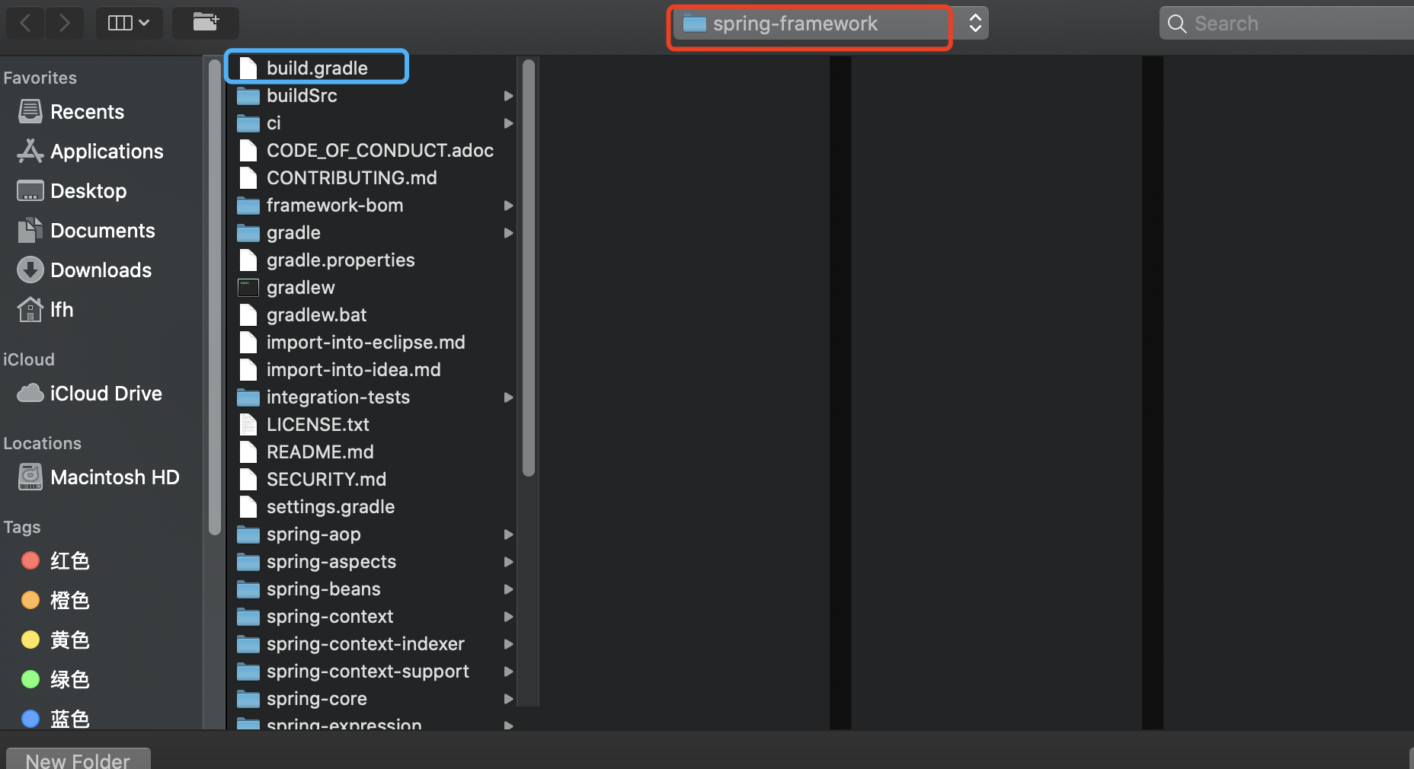The height and width of the screenshot is (769, 1414).
Task: Open the spring-framework path dropdown
Action: 830,24
